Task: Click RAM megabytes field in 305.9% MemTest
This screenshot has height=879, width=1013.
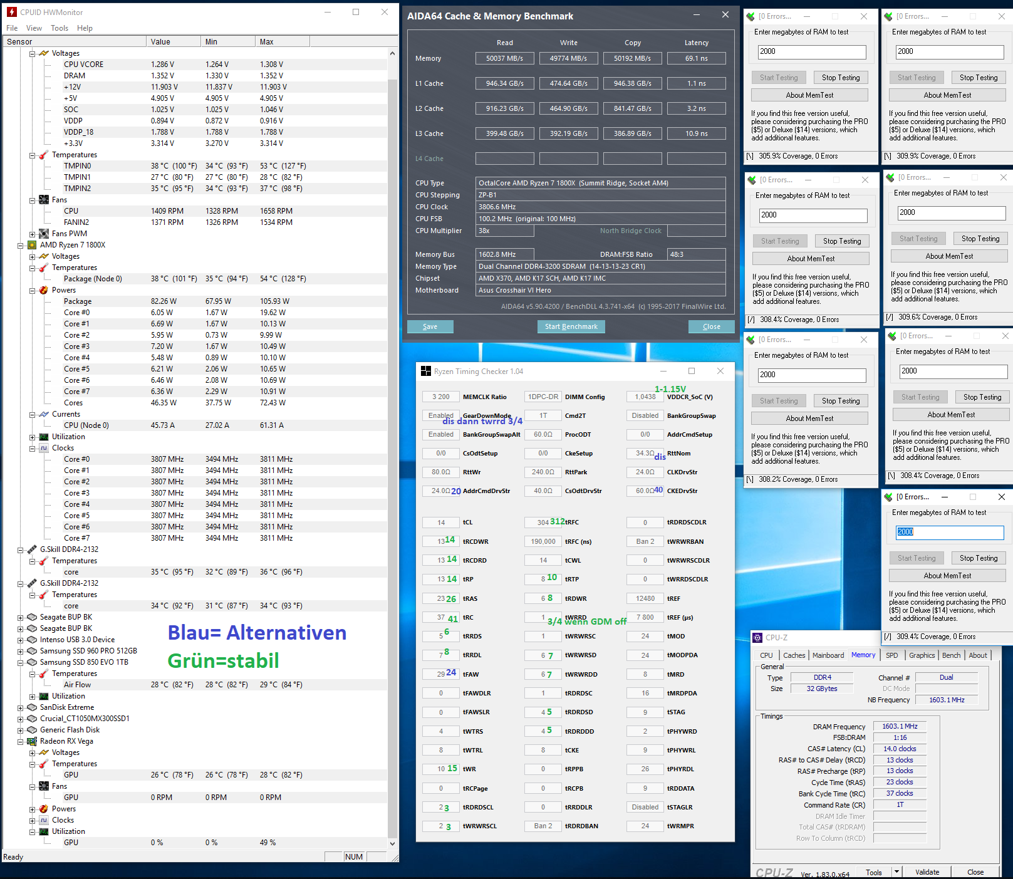Action: [x=812, y=51]
